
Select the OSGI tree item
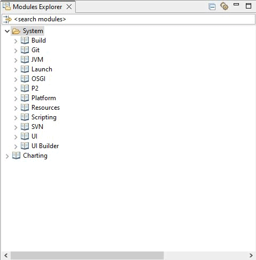tap(38, 79)
